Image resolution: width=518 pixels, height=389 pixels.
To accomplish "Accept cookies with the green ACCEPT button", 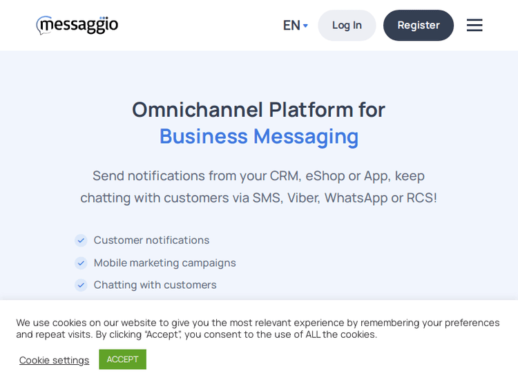I will pos(122,359).
